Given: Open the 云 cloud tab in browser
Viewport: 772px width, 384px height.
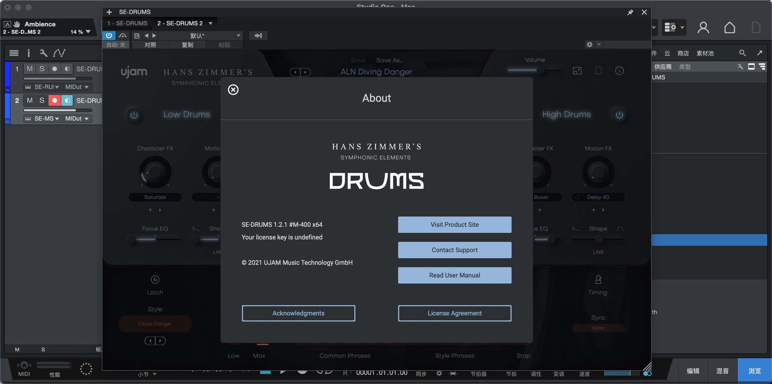Looking at the screenshot, I should pyautogui.click(x=667, y=53).
